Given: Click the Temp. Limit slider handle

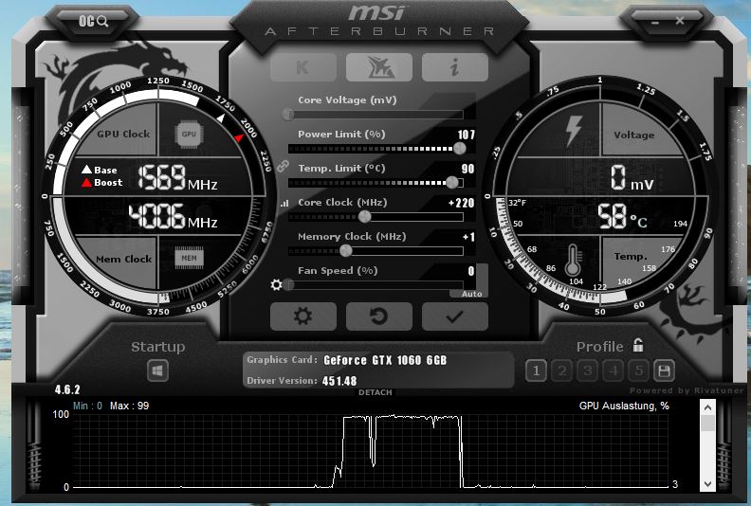Looking at the screenshot, I should pyautogui.click(x=451, y=182).
